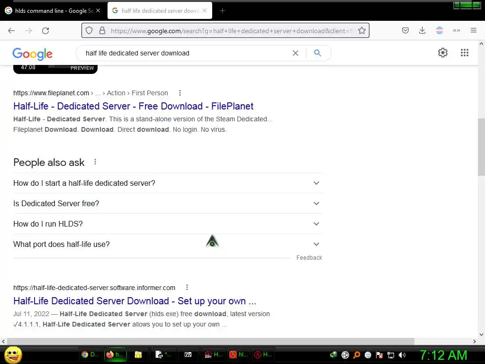This screenshot has width=485, height=364.
Task: Open the tracking protection shield icon
Action: [89, 31]
